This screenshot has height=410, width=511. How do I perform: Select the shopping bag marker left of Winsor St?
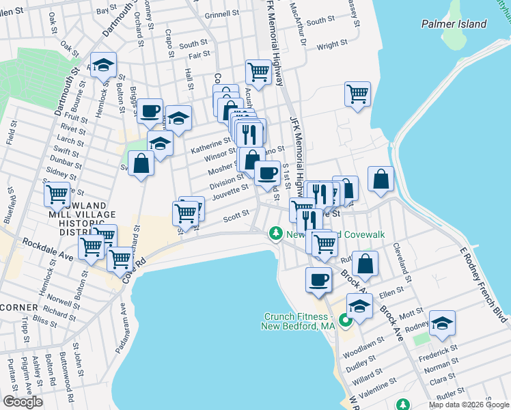pyautogui.click(x=141, y=163)
